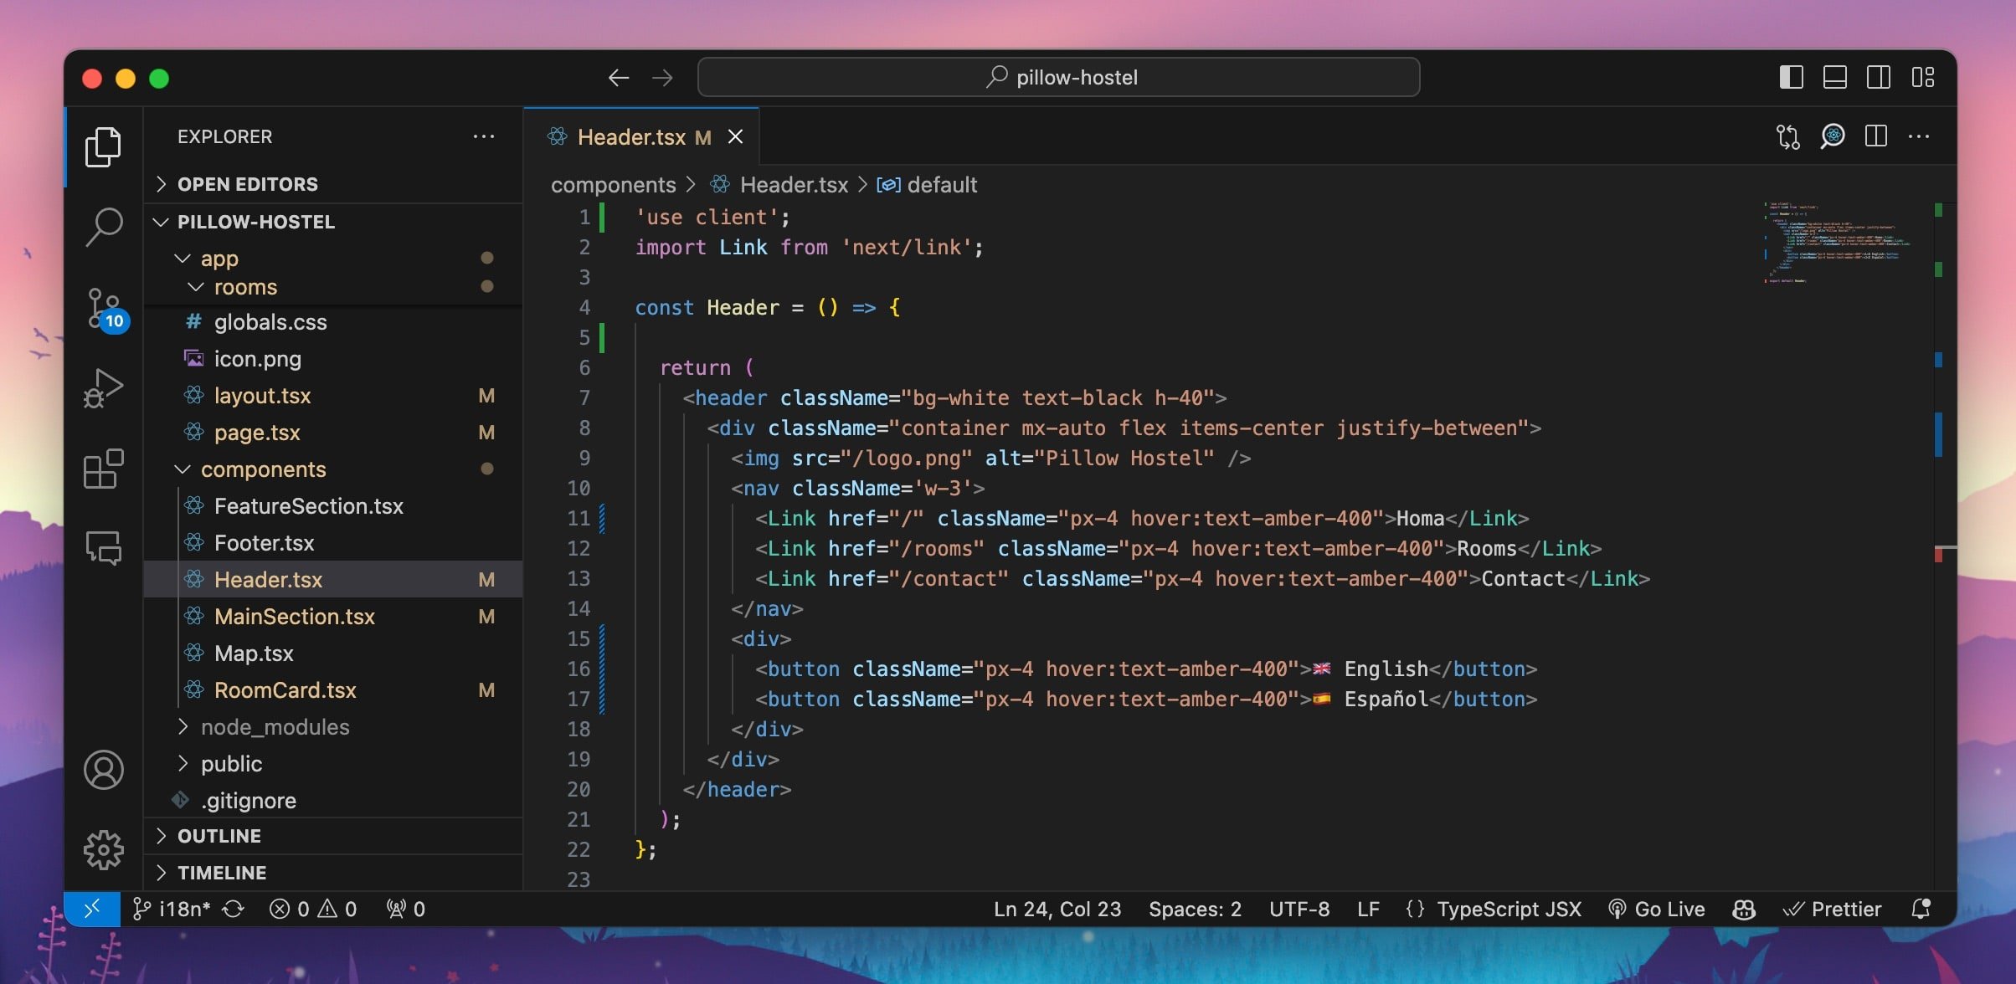Toggle the secondary side bar
The width and height of the screenshot is (2016, 984).
(1878, 78)
